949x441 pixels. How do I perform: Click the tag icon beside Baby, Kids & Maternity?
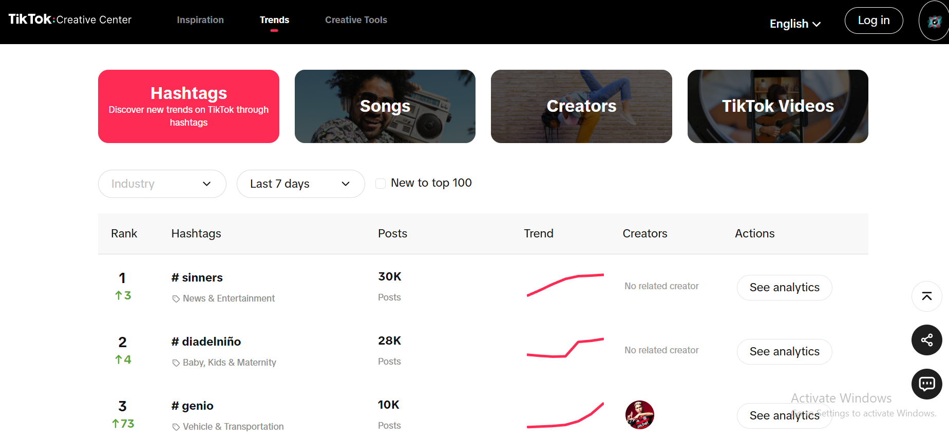coord(176,363)
